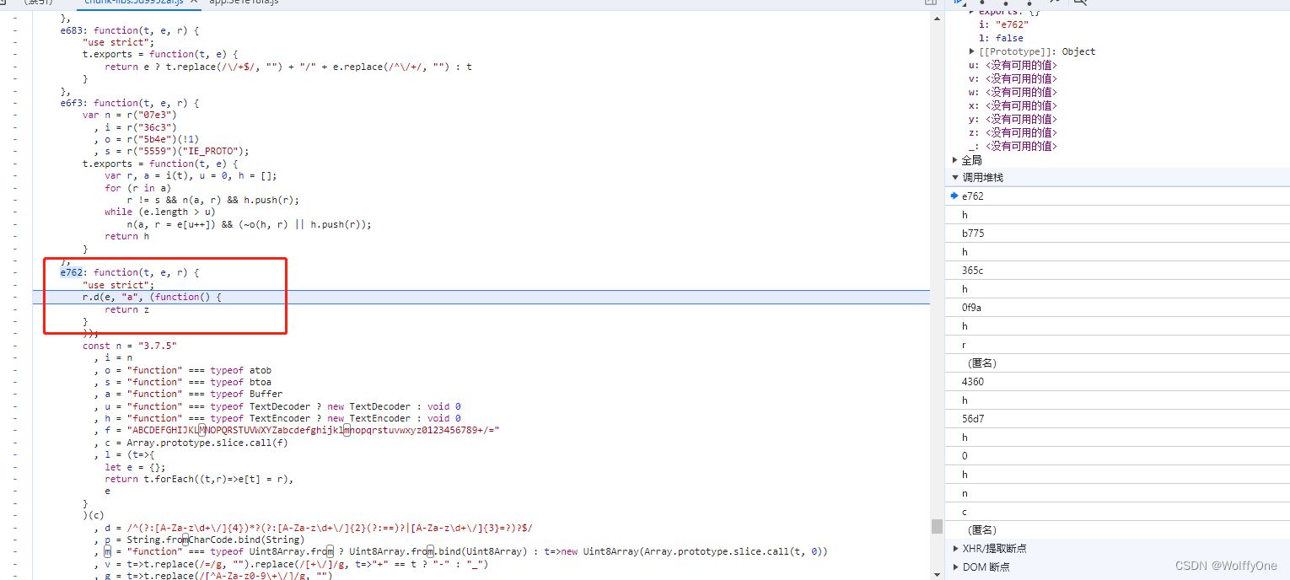Select the 56d7 call stack frame
1290x580 pixels.
(x=1117, y=418)
